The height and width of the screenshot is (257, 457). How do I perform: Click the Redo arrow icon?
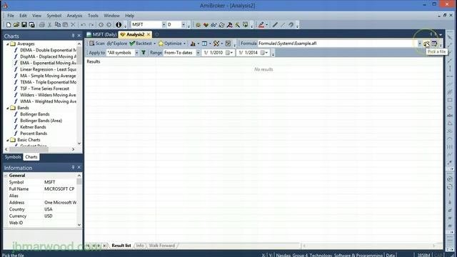pos(91,25)
